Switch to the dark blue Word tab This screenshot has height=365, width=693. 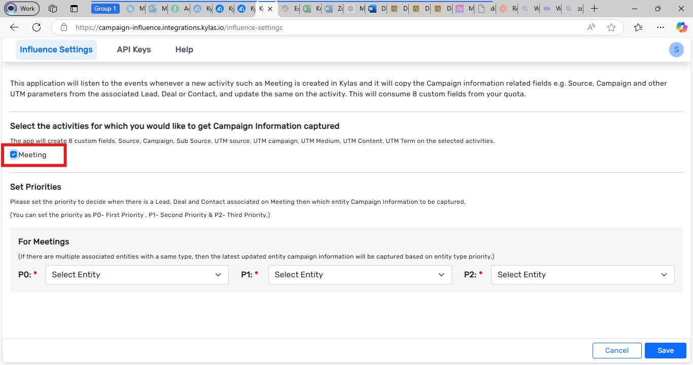tap(377, 9)
